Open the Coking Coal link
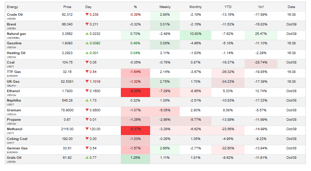The height and width of the screenshot is (171, 311). coord(17,139)
